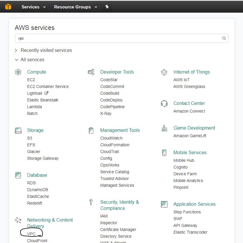The width and height of the screenshot is (243, 243).
Task: Open Elastic Beanstalk
Action: click(x=43, y=100)
